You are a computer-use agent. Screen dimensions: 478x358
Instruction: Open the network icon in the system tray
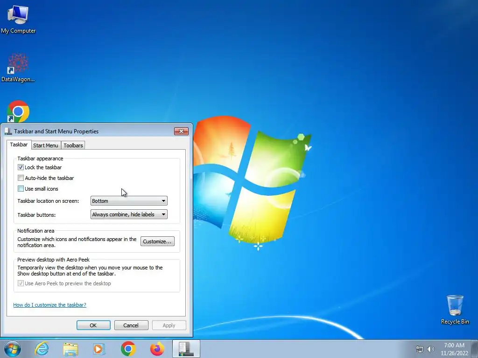click(420, 349)
